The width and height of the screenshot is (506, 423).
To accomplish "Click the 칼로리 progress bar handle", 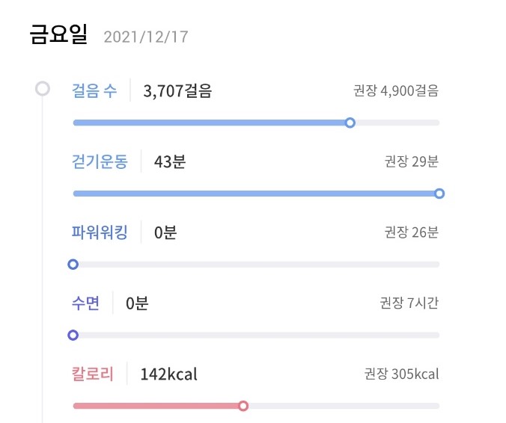I will tap(243, 406).
